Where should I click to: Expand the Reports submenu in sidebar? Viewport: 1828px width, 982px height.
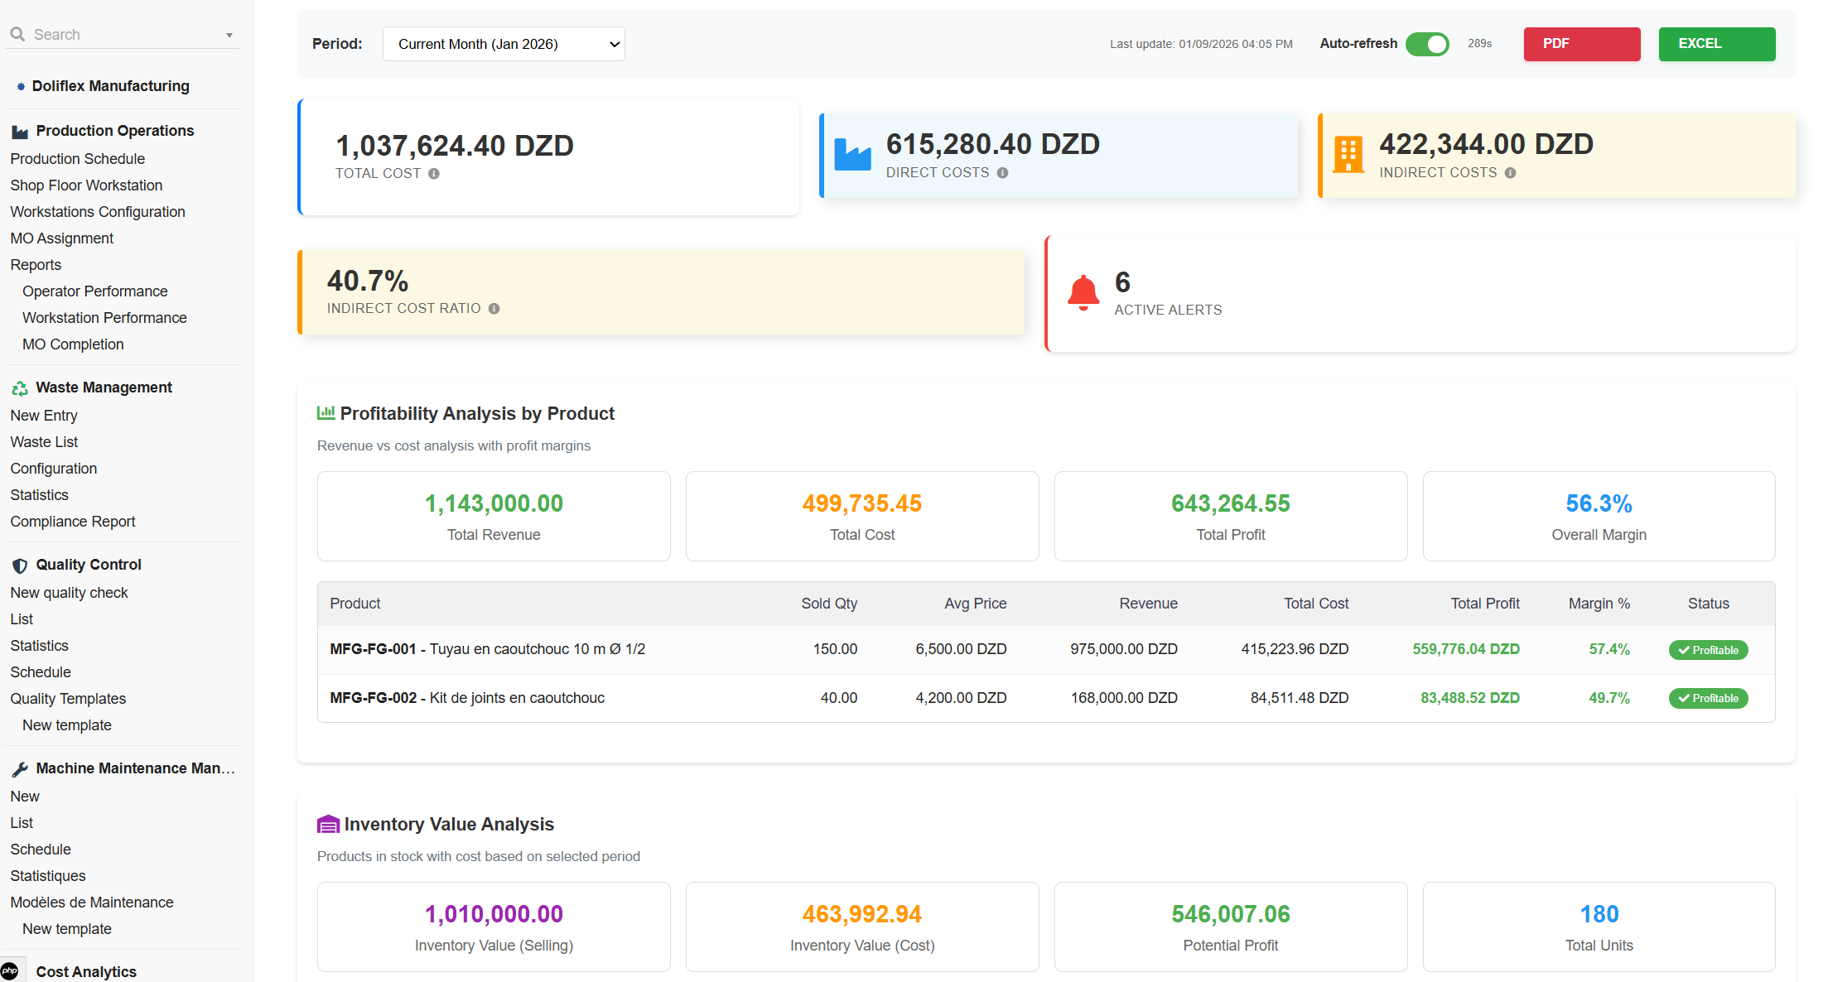pos(36,265)
